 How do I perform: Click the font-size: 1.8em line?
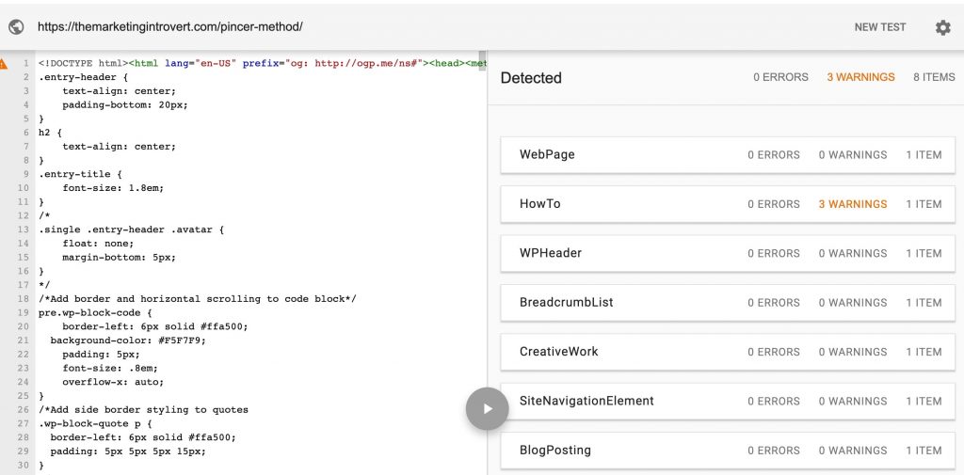[113, 188]
